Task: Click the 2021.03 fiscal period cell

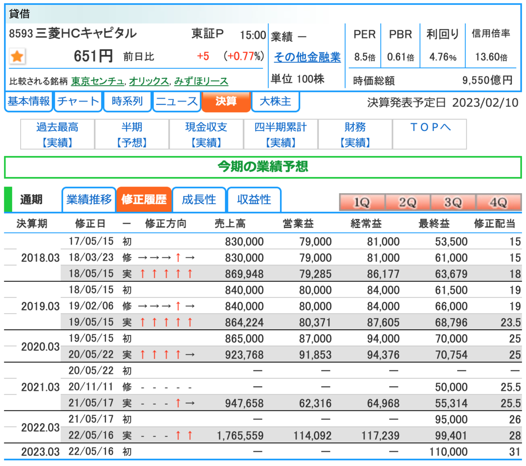Action: 40,387
